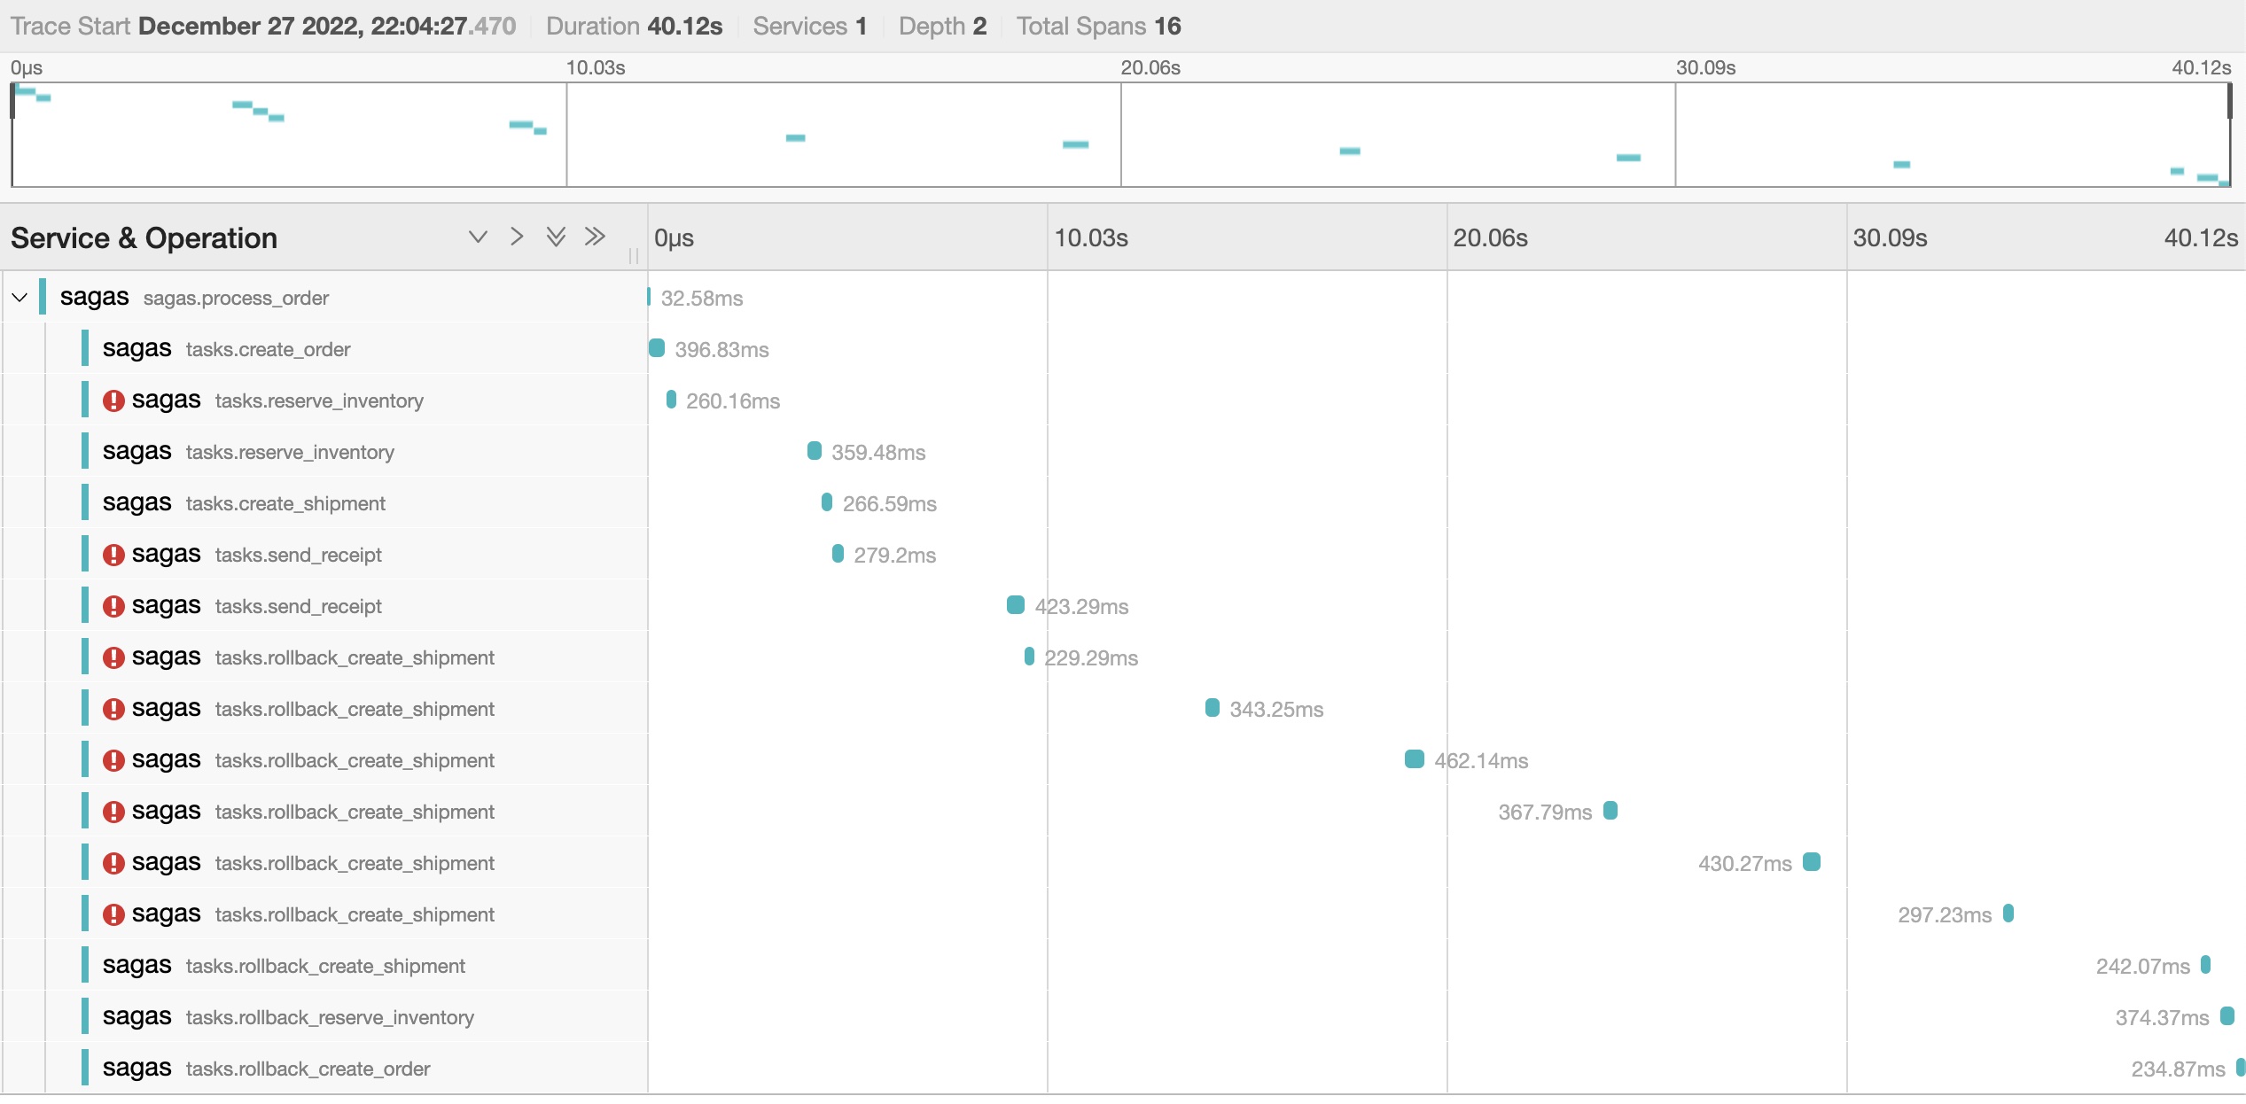Click the column resize handle beside header
This screenshot has width=2246, height=1104.
[x=633, y=255]
